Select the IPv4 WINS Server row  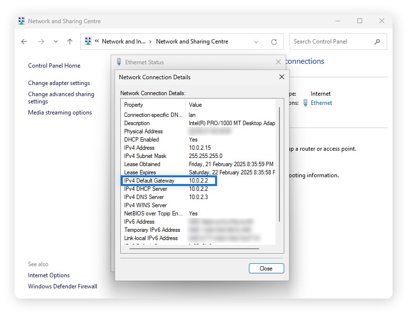[x=198, y=205]
